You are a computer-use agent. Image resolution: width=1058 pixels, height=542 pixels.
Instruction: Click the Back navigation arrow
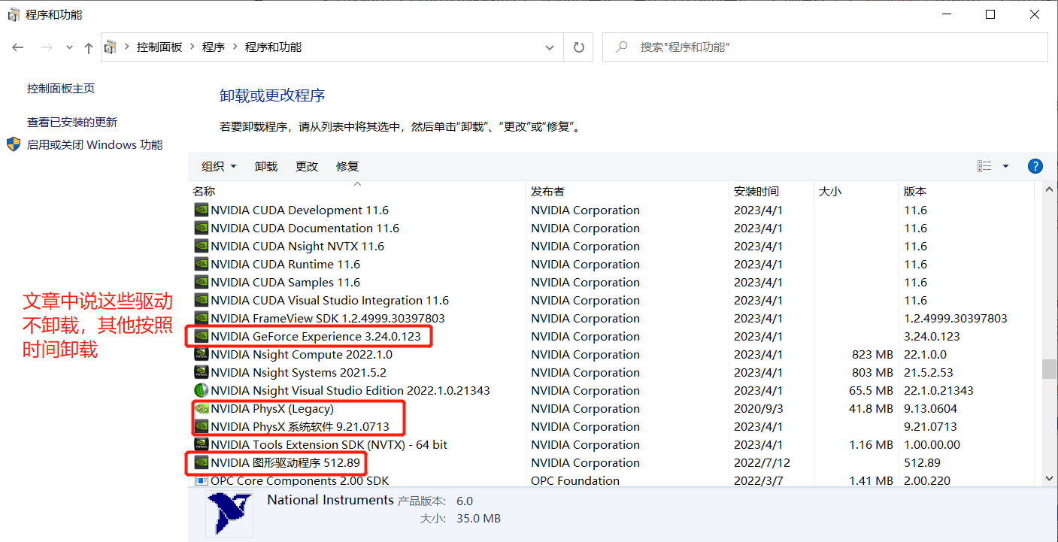[18, 47]
